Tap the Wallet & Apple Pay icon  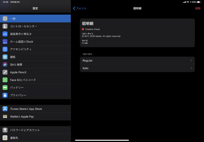(5, 117)
